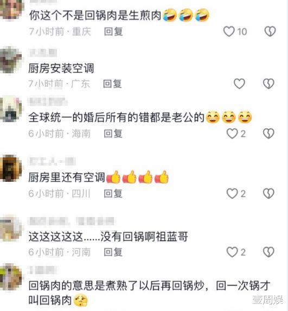Dislike the 厨房安装空调 comment
The height and width of the screenshot is (311, 288).
[x=268, y=84]
